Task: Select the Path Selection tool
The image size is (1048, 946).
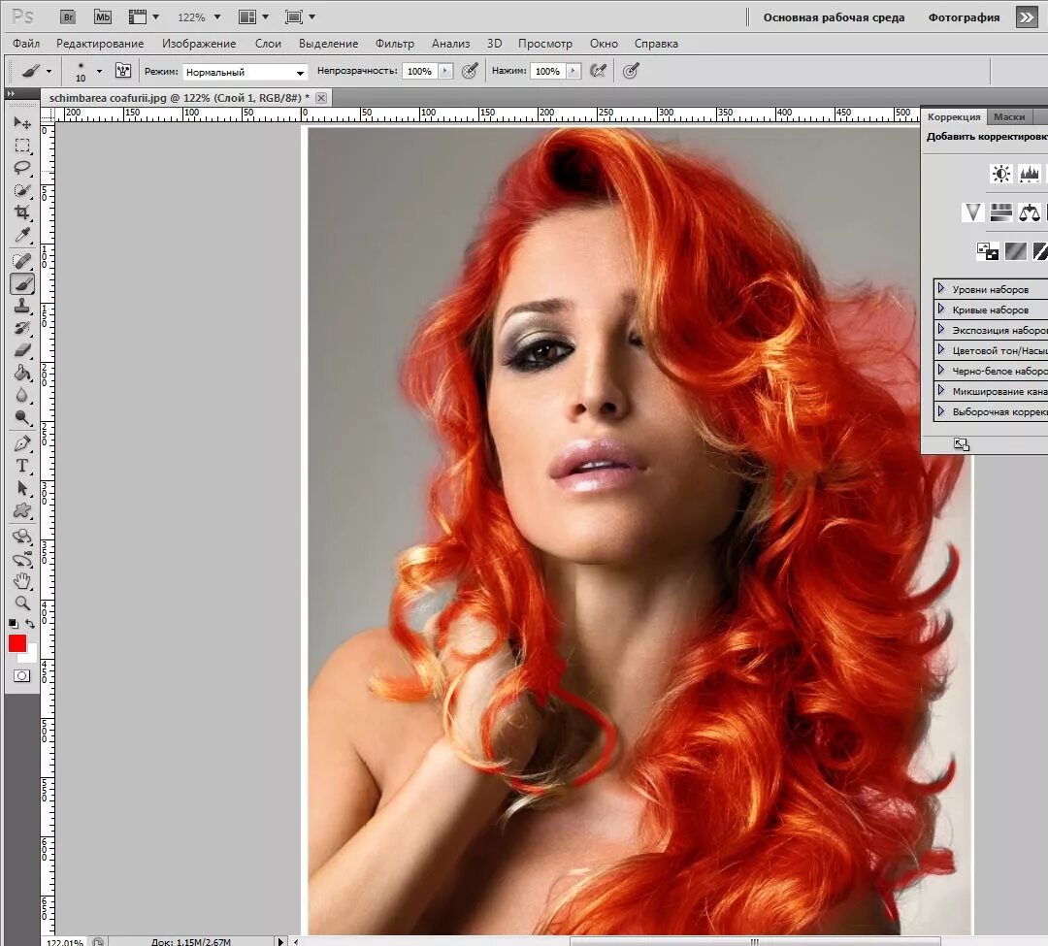Action: (22, 488)
